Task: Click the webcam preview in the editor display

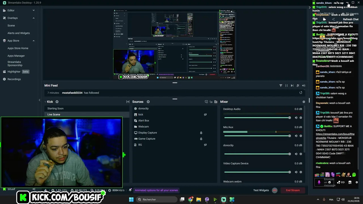Action: 134,61
